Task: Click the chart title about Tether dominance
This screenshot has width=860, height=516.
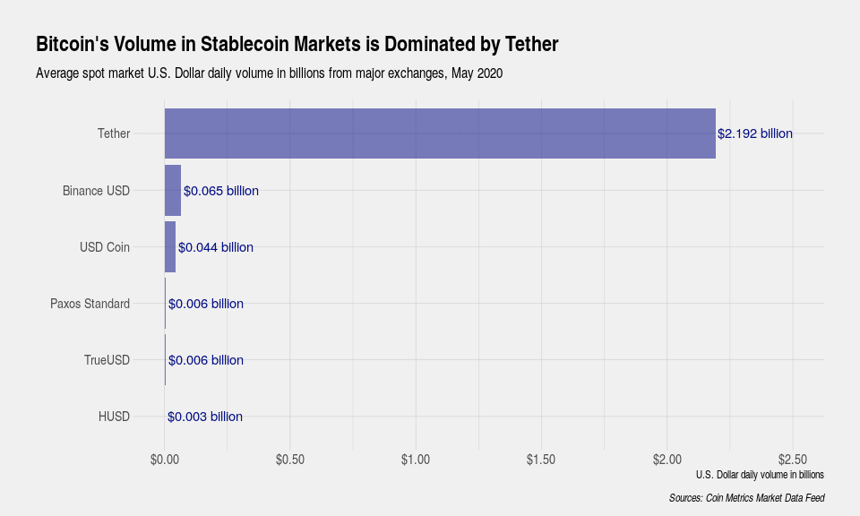Action: point(297,44)
